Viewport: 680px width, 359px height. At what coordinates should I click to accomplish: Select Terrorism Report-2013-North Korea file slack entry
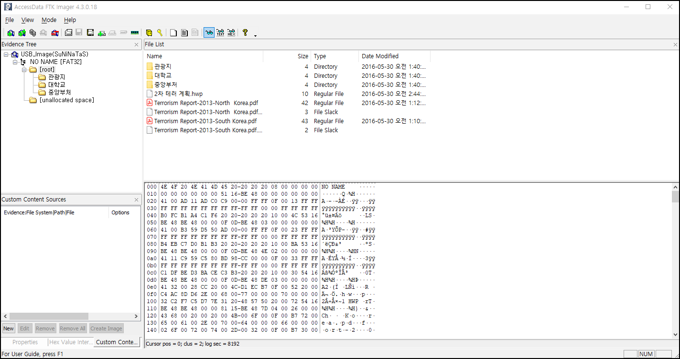tap(208, 112)
